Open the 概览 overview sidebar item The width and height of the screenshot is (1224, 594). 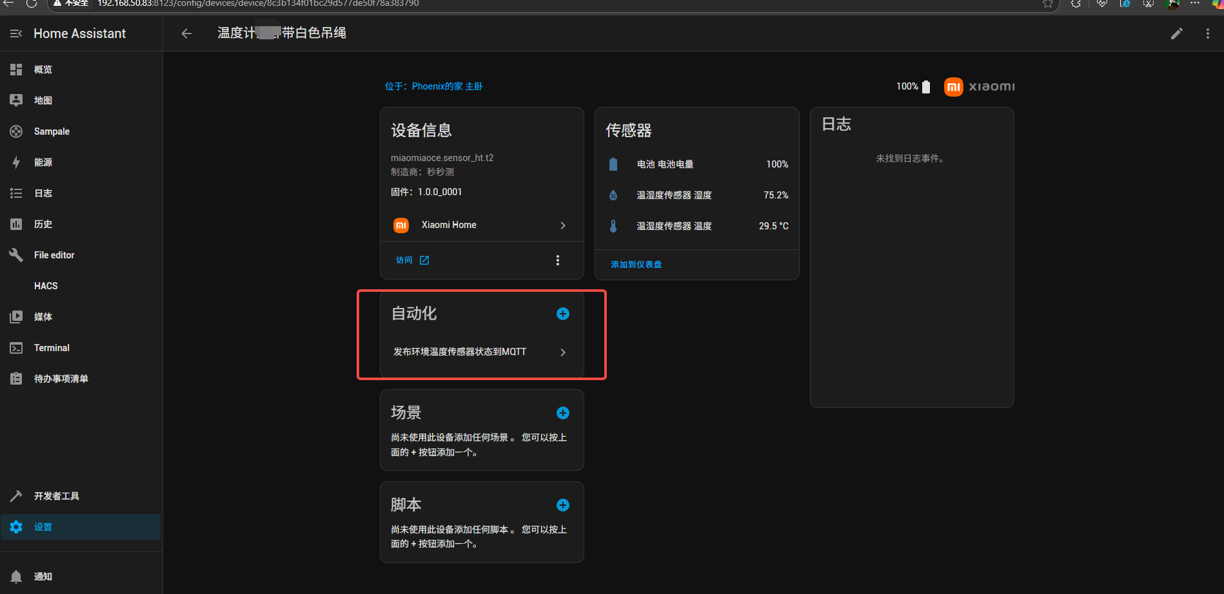point(43,70)
